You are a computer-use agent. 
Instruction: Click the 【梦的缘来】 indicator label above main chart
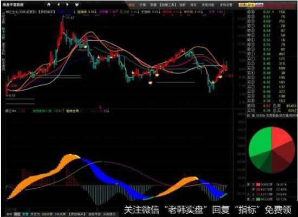click(47, 12)
